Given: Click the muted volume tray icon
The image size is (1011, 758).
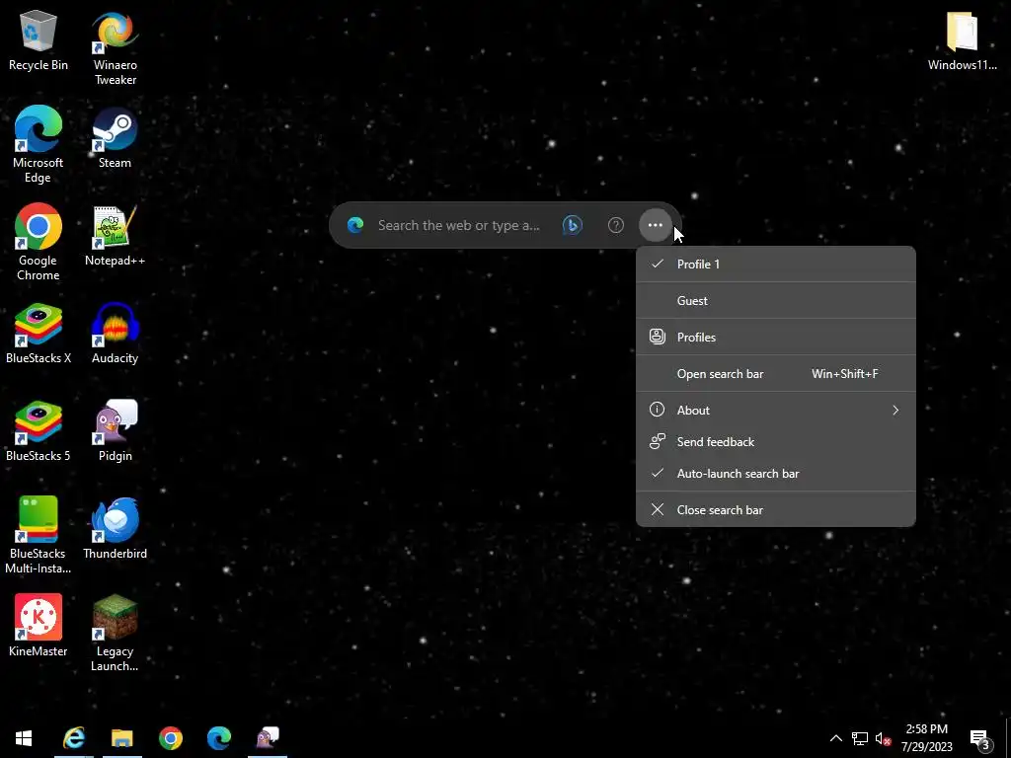Looking at the screenshot, I should [x=883, y=738].
